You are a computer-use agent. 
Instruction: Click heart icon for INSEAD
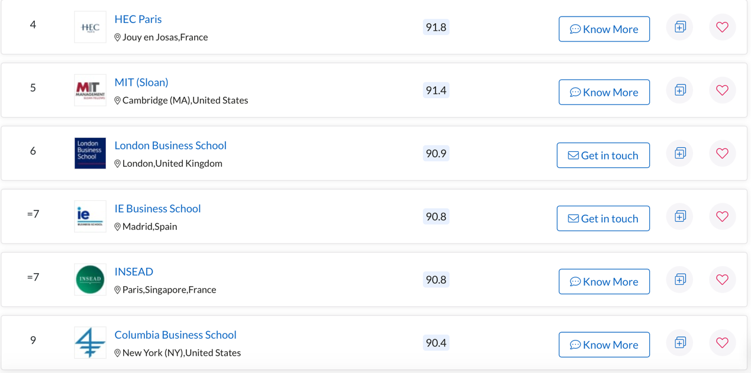722,280
